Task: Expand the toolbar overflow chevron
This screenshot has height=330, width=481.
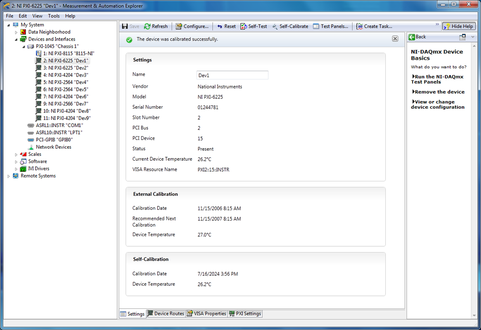Action: pos(437,24)
